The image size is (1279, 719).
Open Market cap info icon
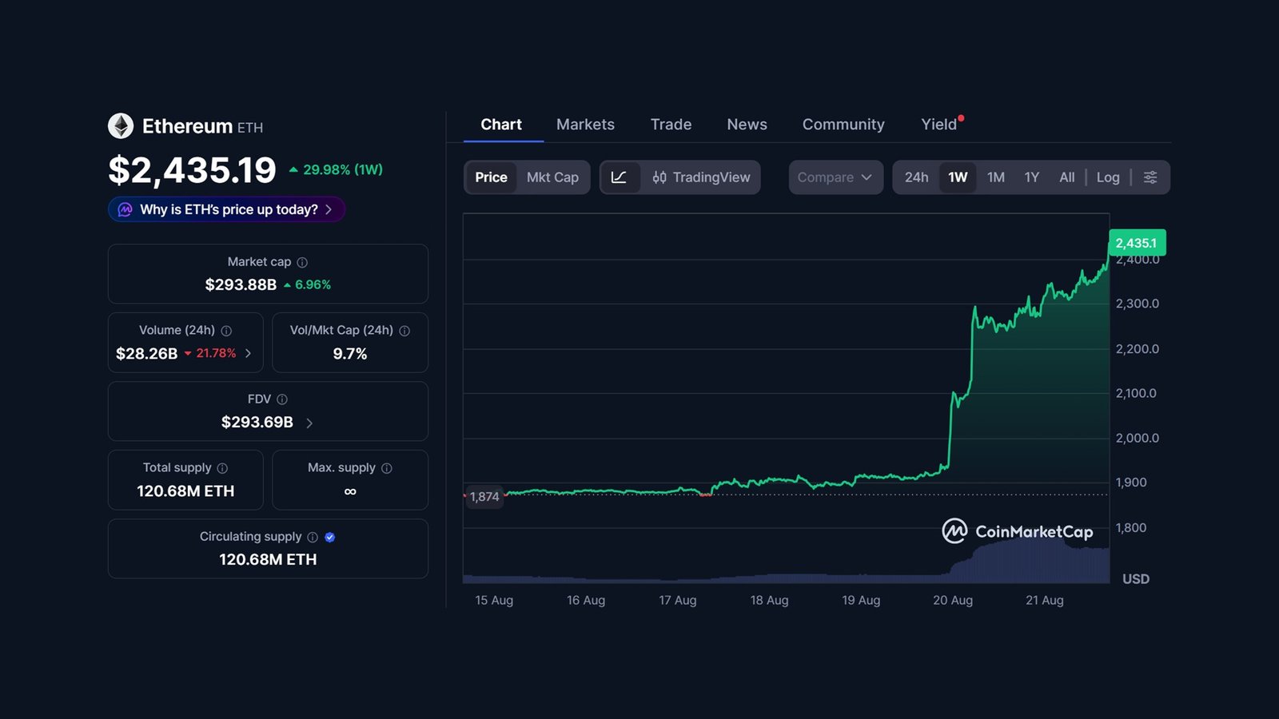tap(302, 262)
